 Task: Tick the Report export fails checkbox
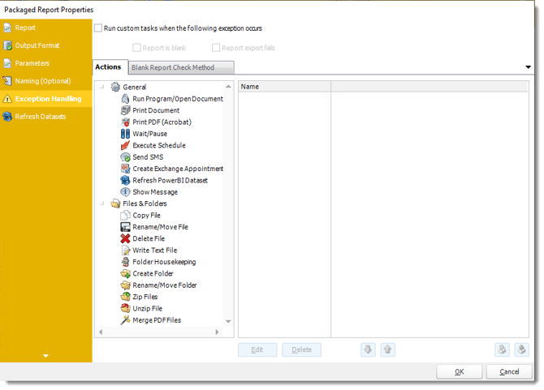(216, 48)
